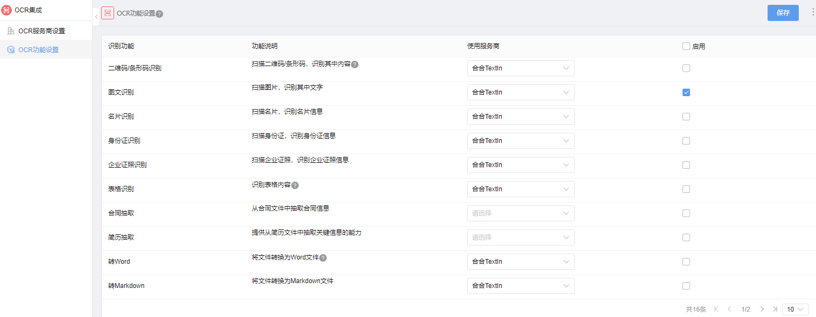Viewport: 816px width, 317px height.
Task: Click the 1/2 page indicator
Action: click(745, 309)
